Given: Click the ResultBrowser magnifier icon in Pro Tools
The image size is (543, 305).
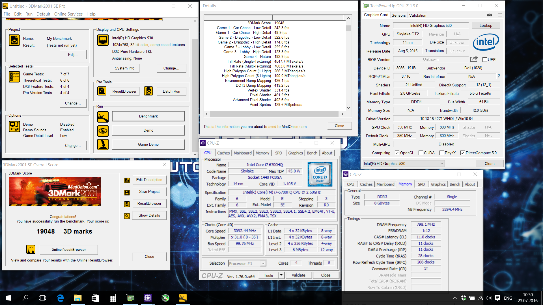Looking at the screenshot, I should point(102,91).
